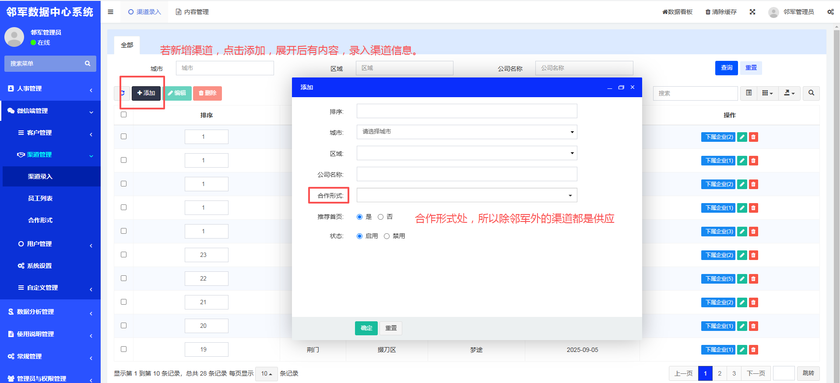
Task: Click the 添加 button in the toolbar
Action: click(146, 93)
